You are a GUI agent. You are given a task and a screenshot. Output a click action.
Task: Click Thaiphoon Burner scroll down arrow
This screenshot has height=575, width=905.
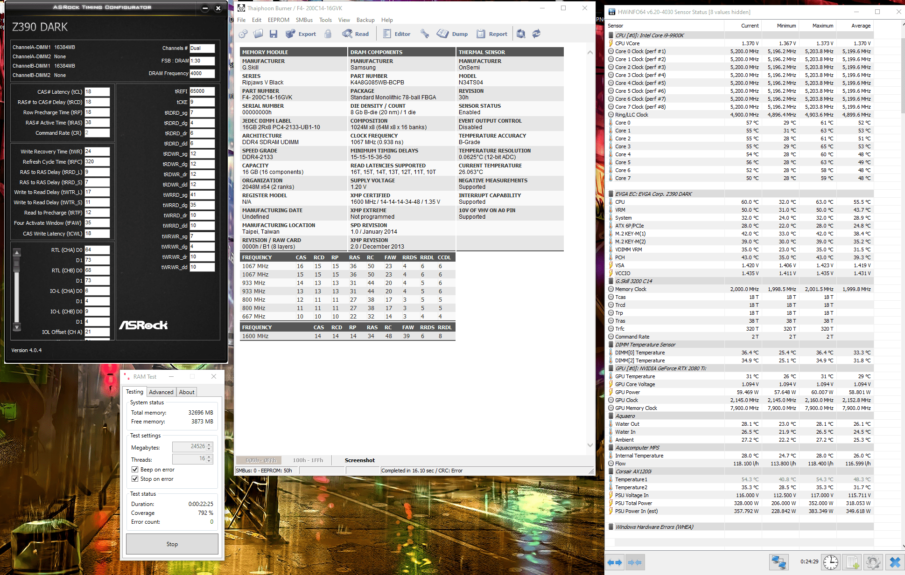[590, 445]
